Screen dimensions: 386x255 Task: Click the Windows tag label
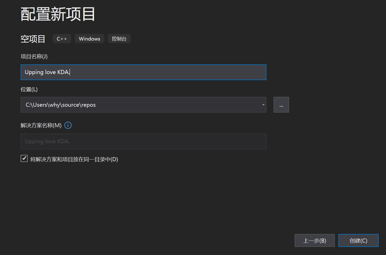89,39
